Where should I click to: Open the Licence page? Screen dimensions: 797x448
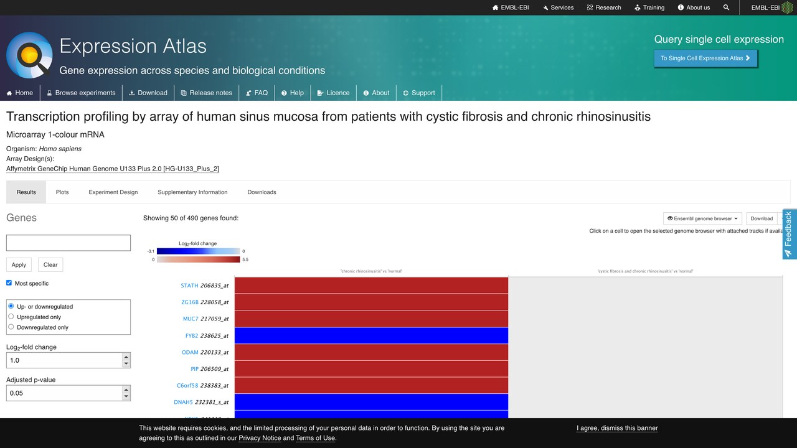(333, 93)
